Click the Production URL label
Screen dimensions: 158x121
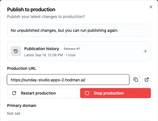point(21,68)
